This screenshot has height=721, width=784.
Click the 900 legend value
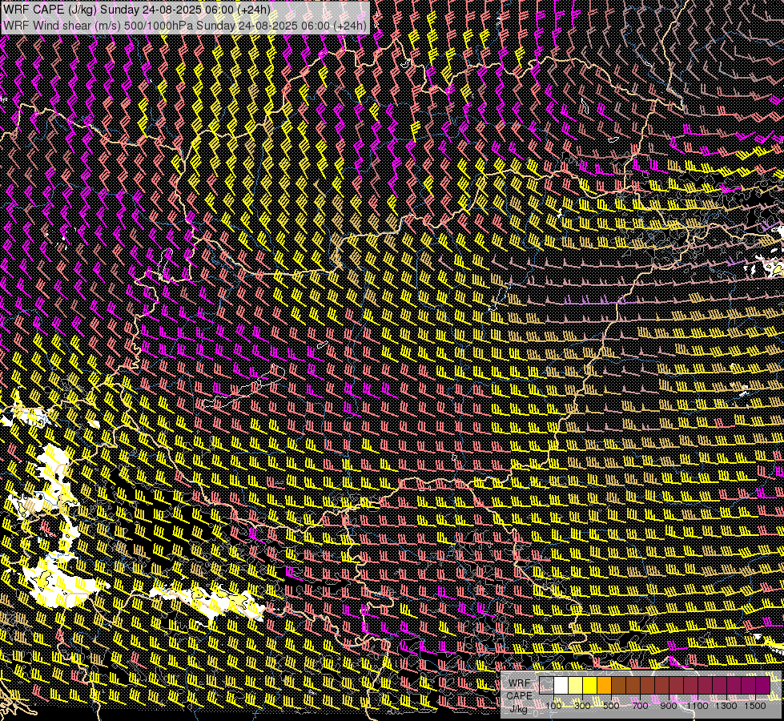point(669,706)
